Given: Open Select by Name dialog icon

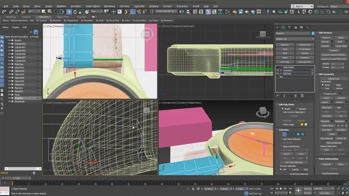Looking at the screenshot, I should click(50, 11).
